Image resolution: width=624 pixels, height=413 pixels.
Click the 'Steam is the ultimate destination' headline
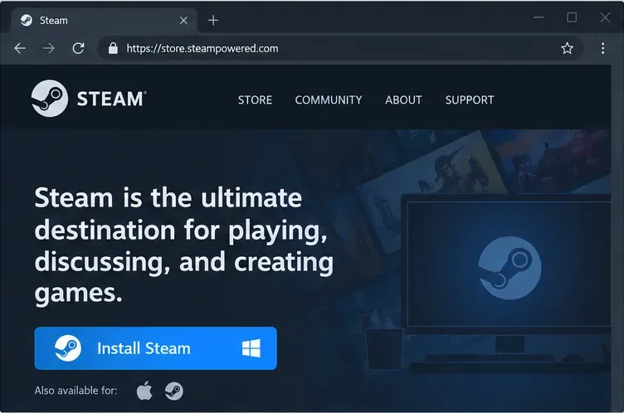coord(184,245)
